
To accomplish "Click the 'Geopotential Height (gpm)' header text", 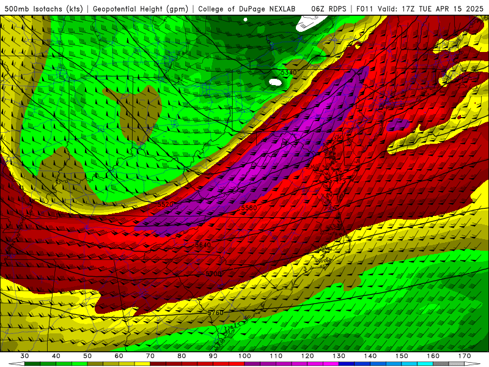I will point(141,9).
